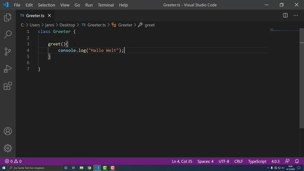Open the red recorder taskbar icon
The height and width of the screenshot is (171, 304).
113,168
